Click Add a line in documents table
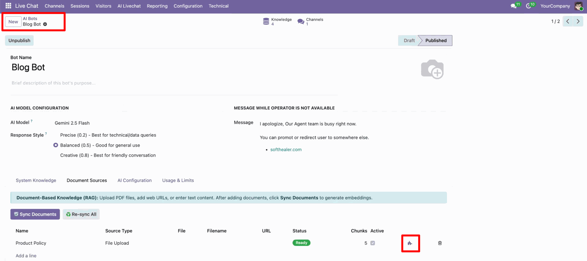 26,256
